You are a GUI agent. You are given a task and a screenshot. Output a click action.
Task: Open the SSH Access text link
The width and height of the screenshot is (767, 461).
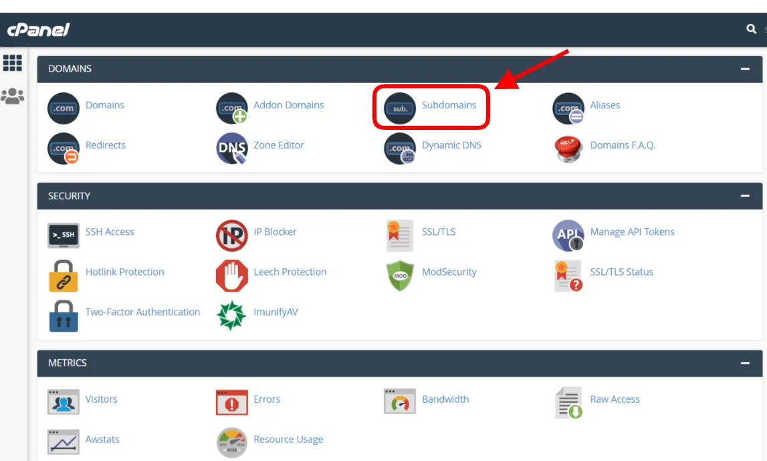pos(110,232)
